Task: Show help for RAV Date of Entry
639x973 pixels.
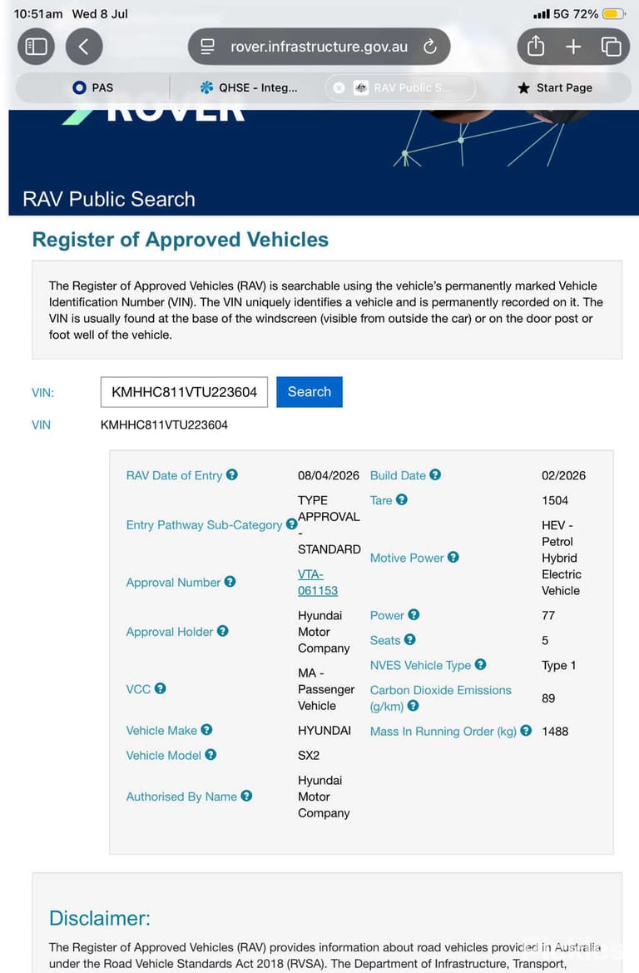Action: 232,474
